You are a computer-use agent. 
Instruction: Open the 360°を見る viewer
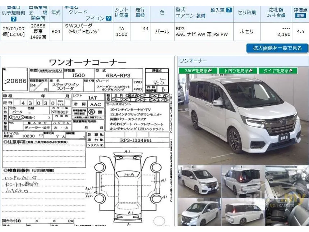click(198, 70)
